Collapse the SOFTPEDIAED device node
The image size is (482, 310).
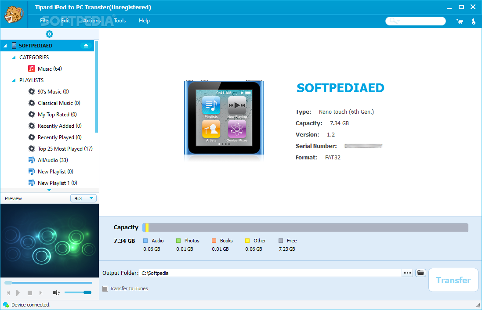click(x=5, y=46)
